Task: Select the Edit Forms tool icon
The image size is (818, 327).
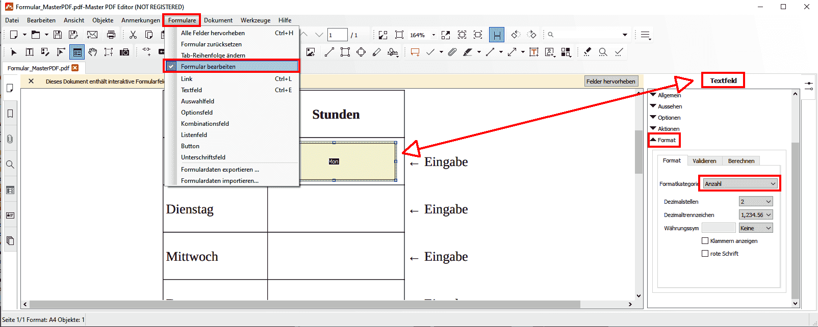Action: (77, 52)
